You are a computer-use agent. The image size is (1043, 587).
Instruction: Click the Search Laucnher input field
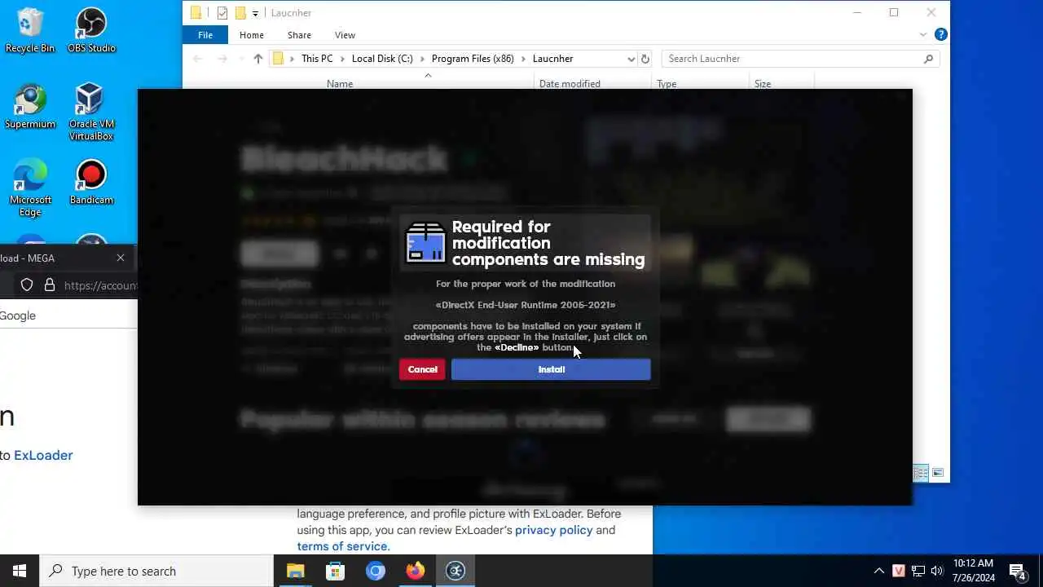[x=800, y=59]
